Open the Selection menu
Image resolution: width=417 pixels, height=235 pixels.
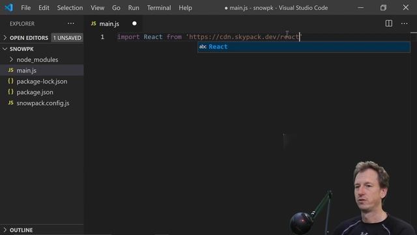click(x=70, y=8)
